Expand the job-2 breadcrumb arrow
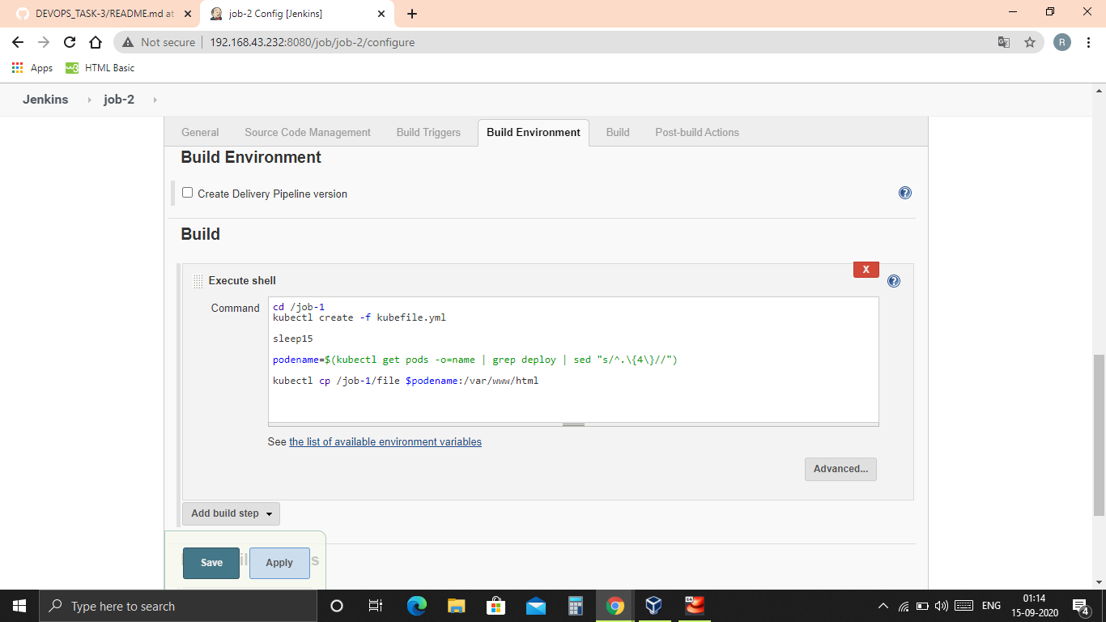 pos(155,100)
